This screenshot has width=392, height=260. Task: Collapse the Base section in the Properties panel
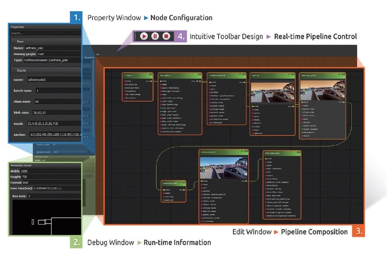19,41
